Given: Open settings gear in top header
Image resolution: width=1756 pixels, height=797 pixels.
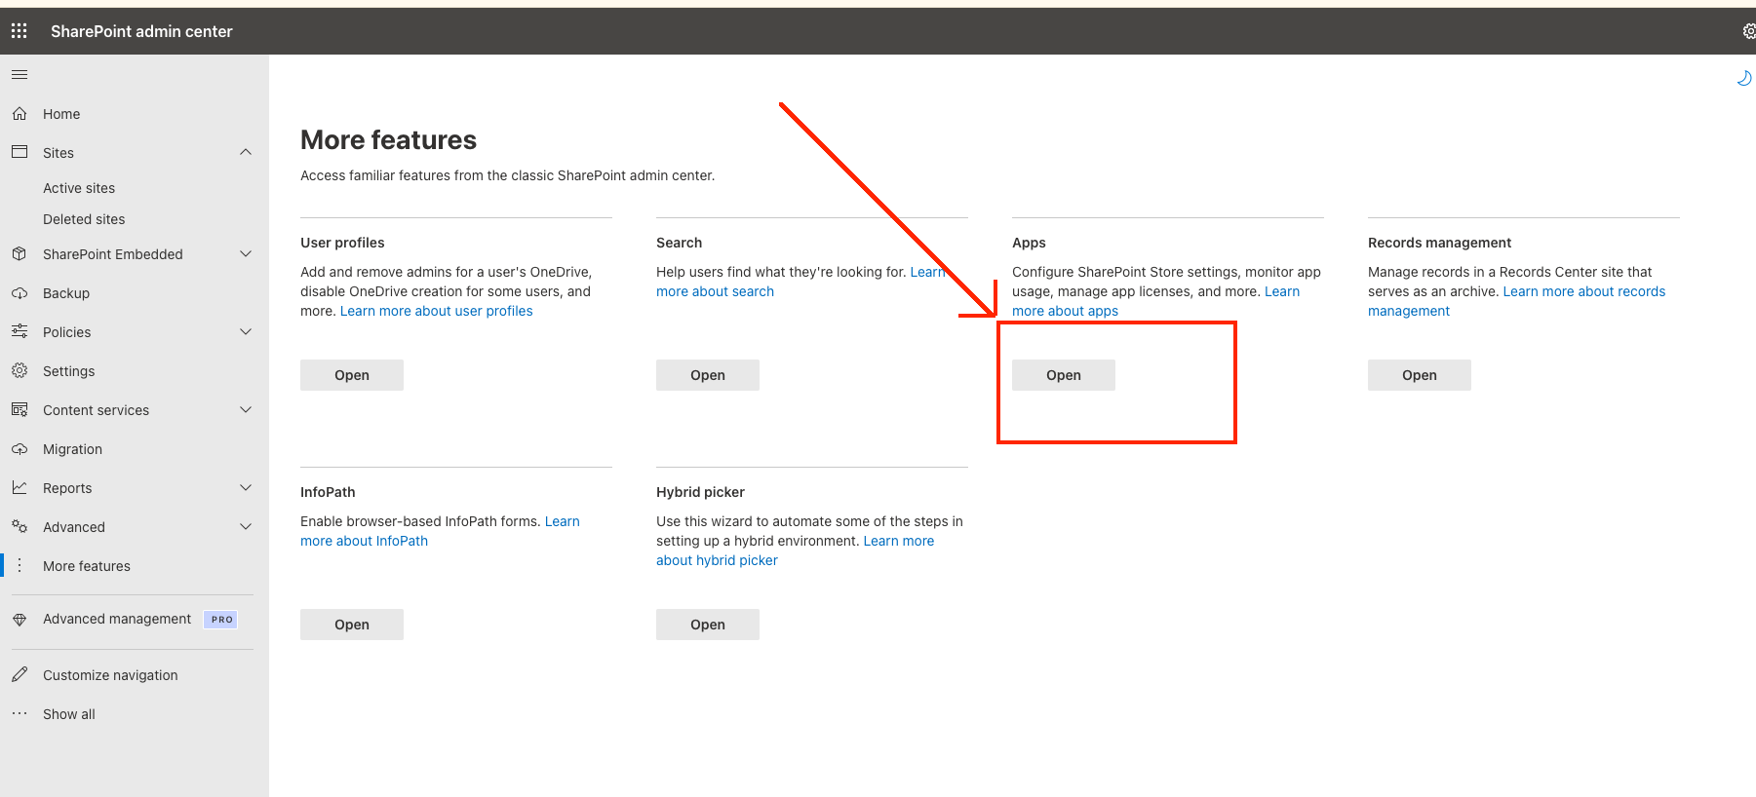Looking at the screenshot, I should click(x=1749, y=31).
